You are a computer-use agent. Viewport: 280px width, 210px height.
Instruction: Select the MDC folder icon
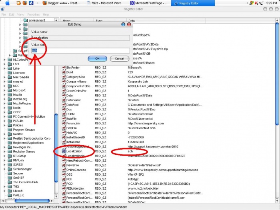[10, 86]
